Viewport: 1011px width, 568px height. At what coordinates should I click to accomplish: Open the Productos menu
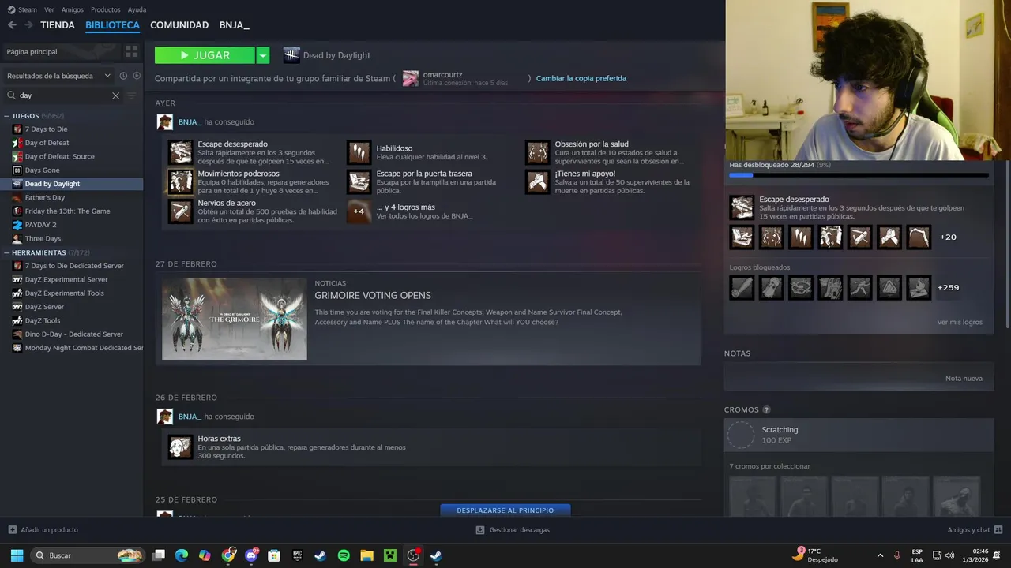click(x=106, y=9)
